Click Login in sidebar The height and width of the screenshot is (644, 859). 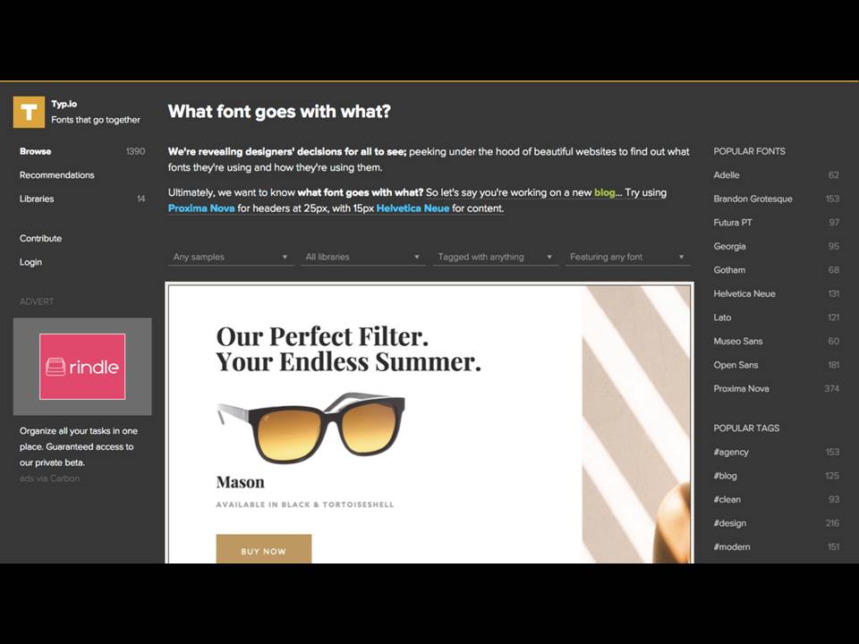click(x=30, y=262)
